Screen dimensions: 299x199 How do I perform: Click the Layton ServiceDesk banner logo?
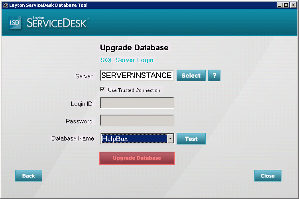57,22
